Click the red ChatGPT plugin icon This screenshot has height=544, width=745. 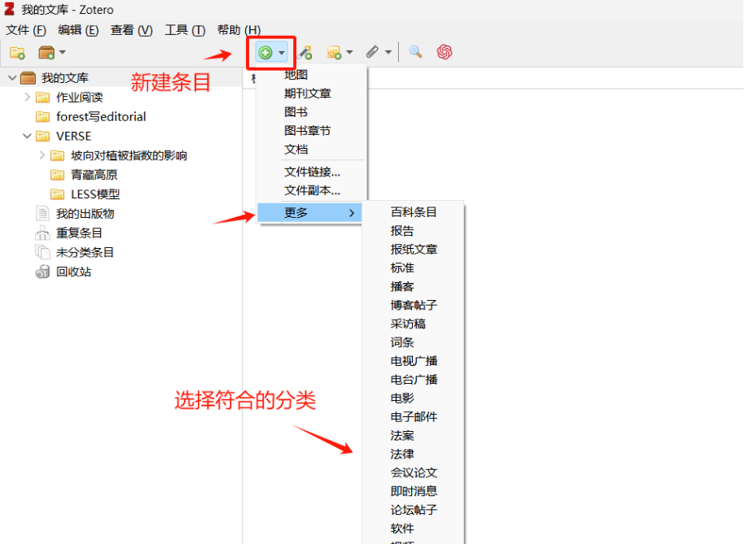445,52
